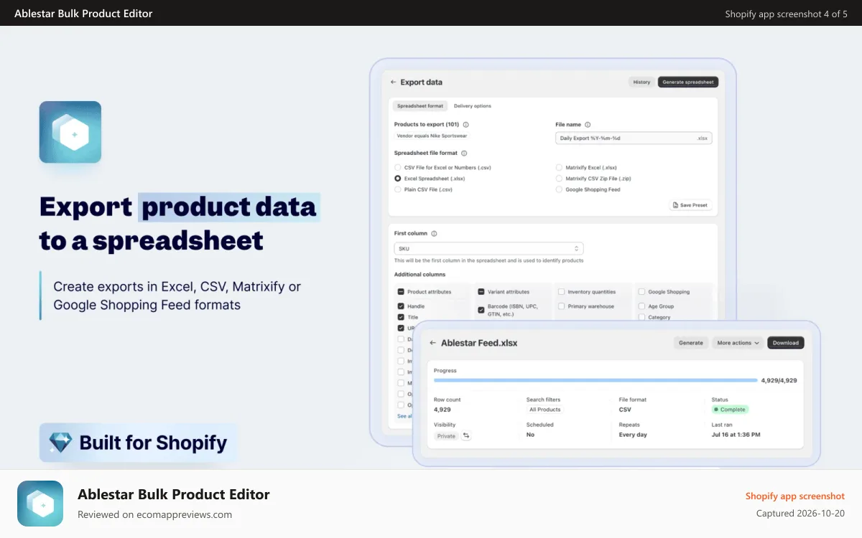Switch to the Spreadsheet format tab

pyautogui.click(x=420, y=106)
